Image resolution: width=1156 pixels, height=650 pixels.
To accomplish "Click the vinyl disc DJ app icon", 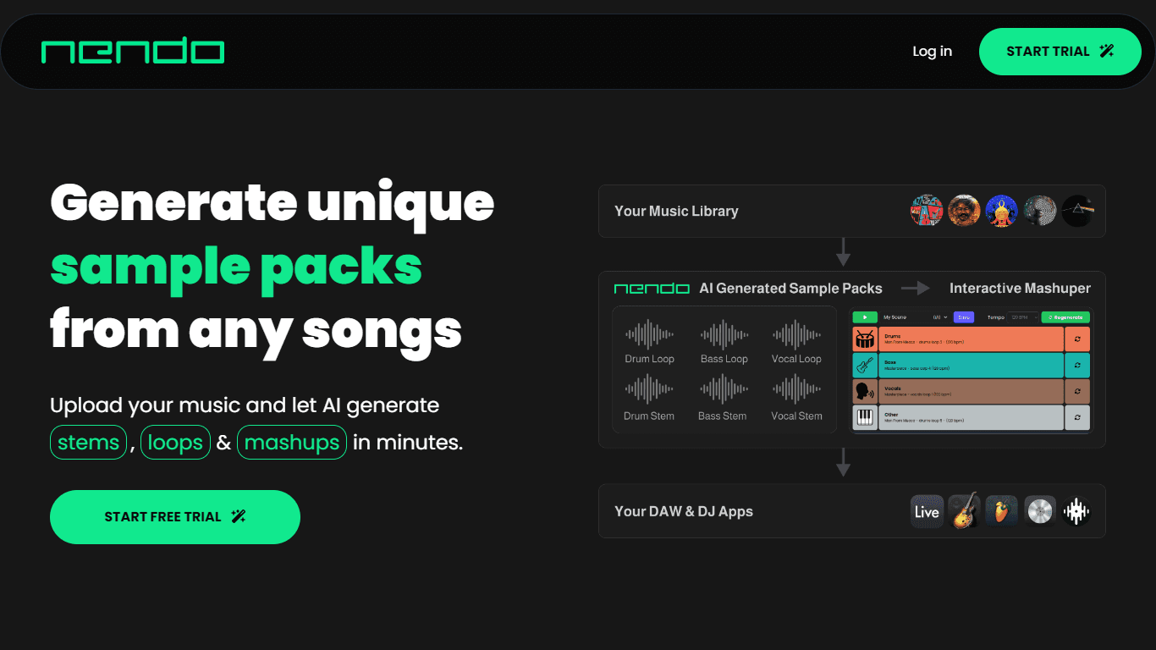I will [1040, 511].
